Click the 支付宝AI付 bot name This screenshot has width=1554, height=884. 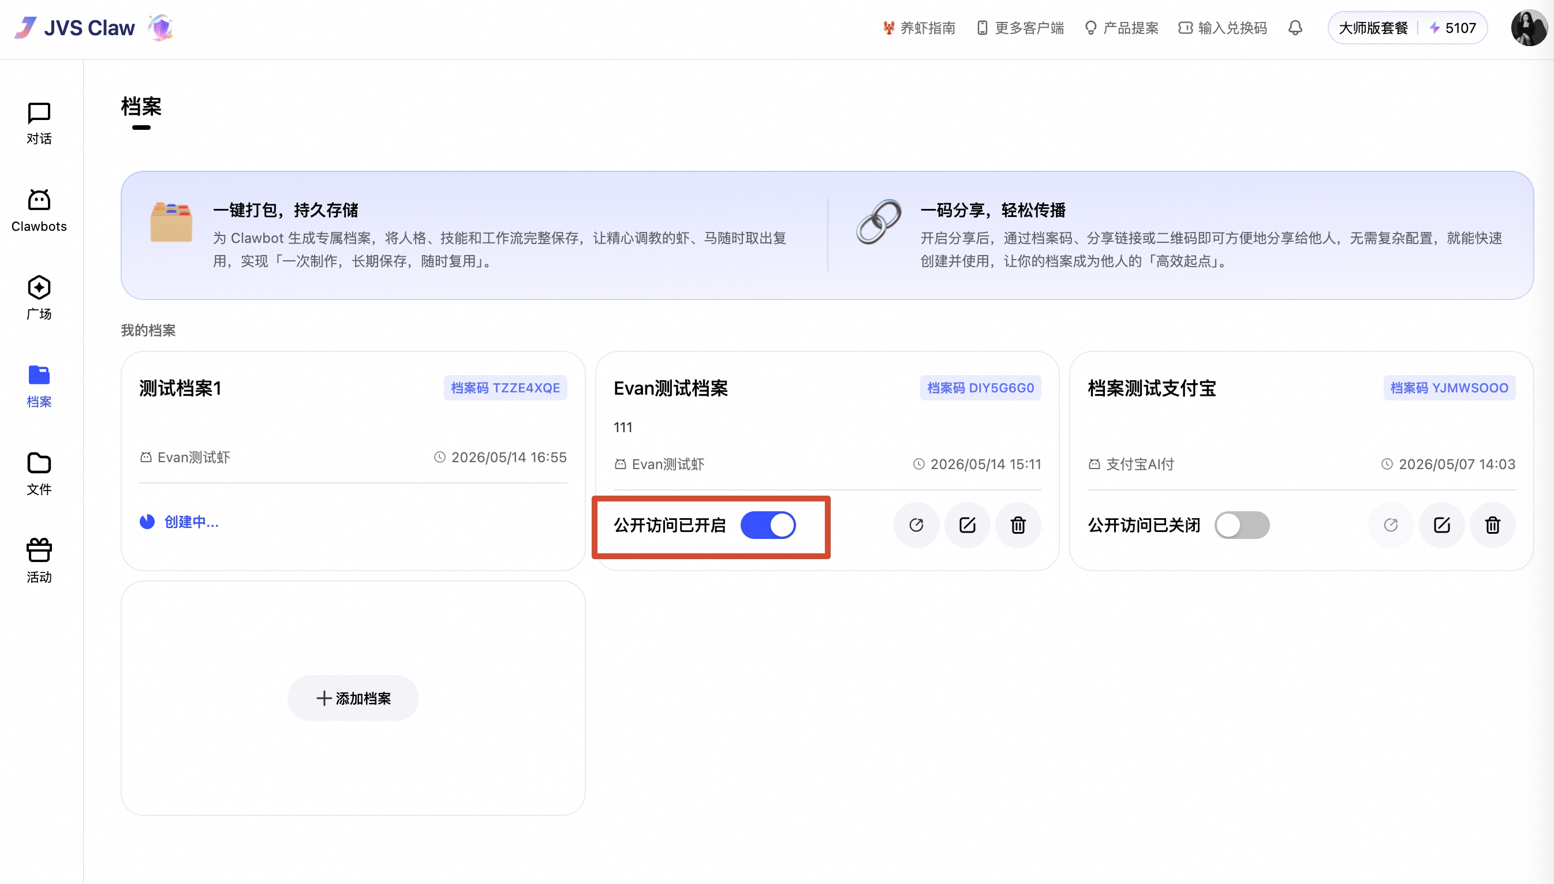point(1140,465)
